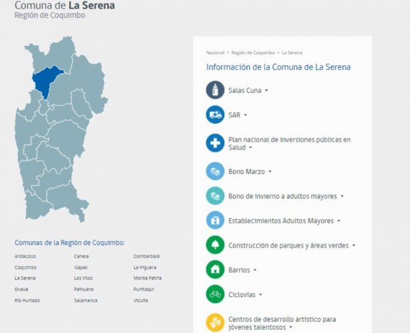The width and height of the screenshot is (410, 333).
Task: Expand Establecimientos Adultos Mayores arrow
Action: [x=339, y=221]
